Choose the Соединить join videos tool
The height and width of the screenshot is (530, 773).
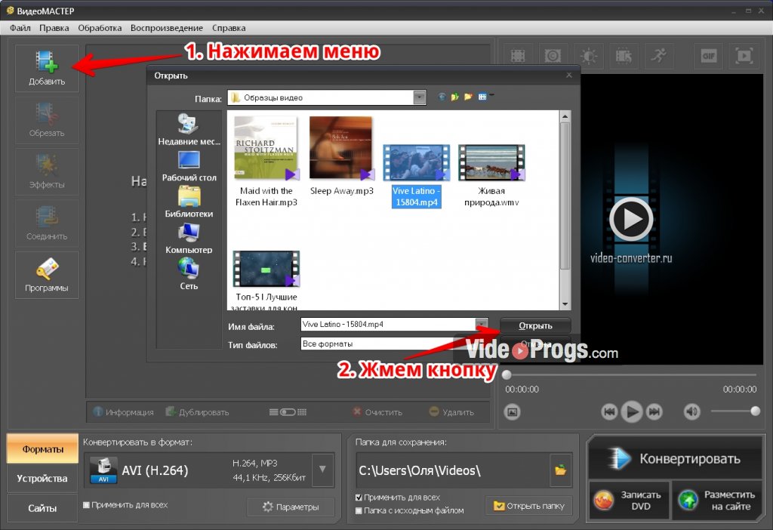(47, 223)
